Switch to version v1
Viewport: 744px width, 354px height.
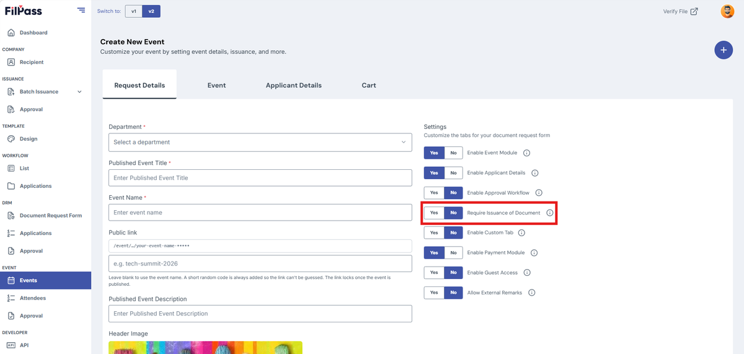click(x=134, y=11)
